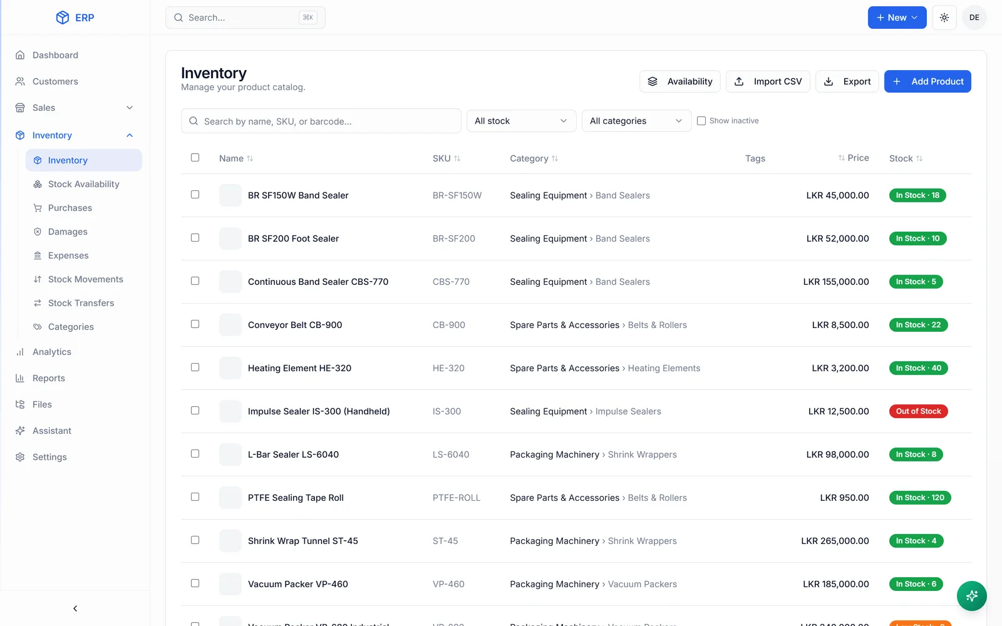Open Stock Movements in the sidebar
Image resolution: width=1002 pixels, height=626 pixels.
click(x=84, y=279)
